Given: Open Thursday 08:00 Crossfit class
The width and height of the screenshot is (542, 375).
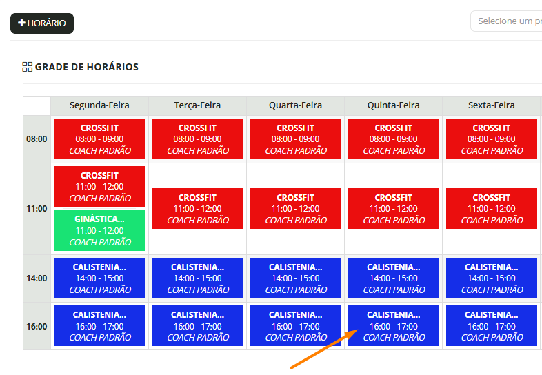Looking at the screenshot, I should (x=393, y=139).
